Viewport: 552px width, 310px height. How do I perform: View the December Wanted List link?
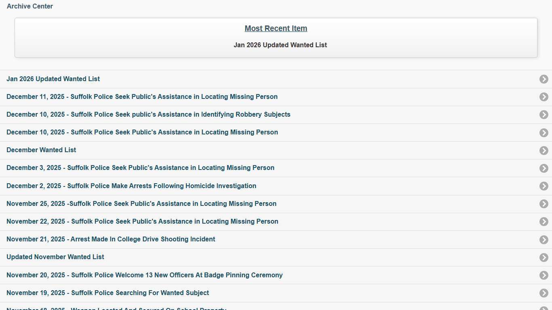coord(41,150)
